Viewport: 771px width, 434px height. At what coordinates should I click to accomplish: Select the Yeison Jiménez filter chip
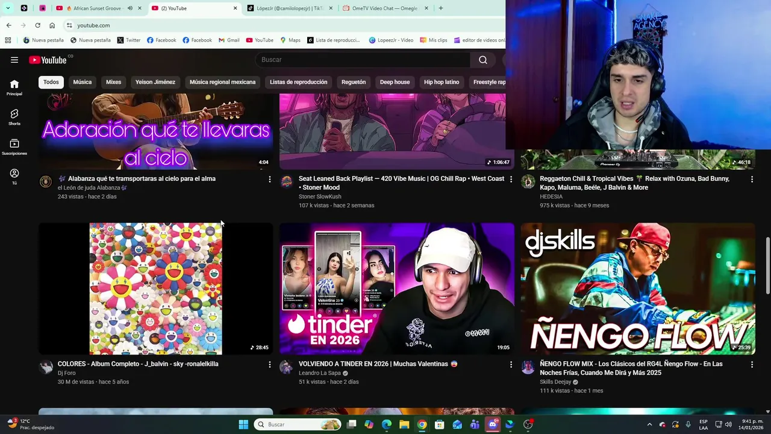click(155, 82)
